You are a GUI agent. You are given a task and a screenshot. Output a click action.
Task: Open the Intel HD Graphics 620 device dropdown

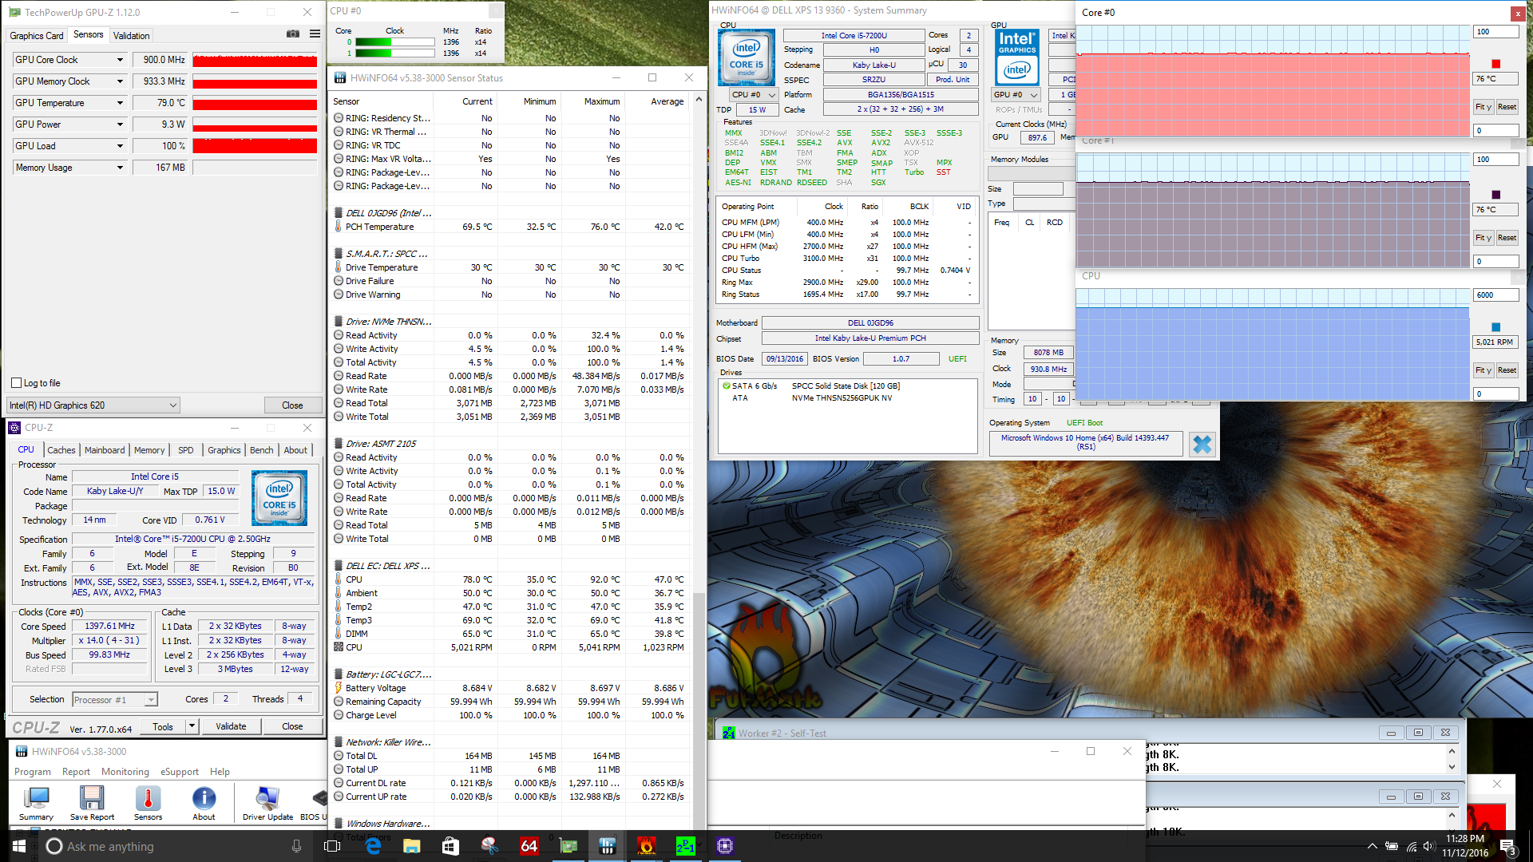coord(172,405)
